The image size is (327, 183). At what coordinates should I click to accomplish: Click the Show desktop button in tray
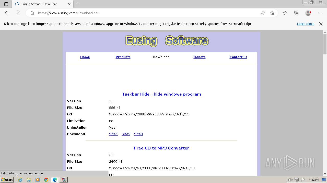tap(324, 180)
